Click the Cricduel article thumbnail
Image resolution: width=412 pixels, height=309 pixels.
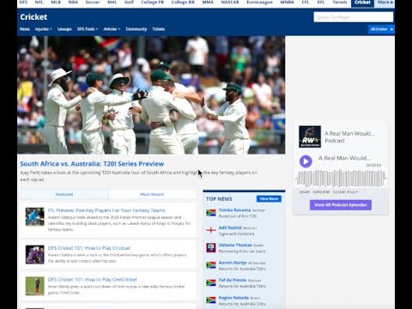(34, 254)
